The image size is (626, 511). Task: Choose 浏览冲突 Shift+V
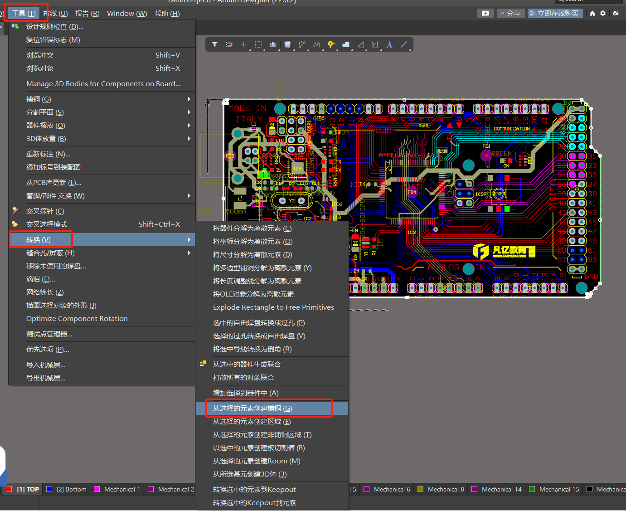[x=102, y=55]
